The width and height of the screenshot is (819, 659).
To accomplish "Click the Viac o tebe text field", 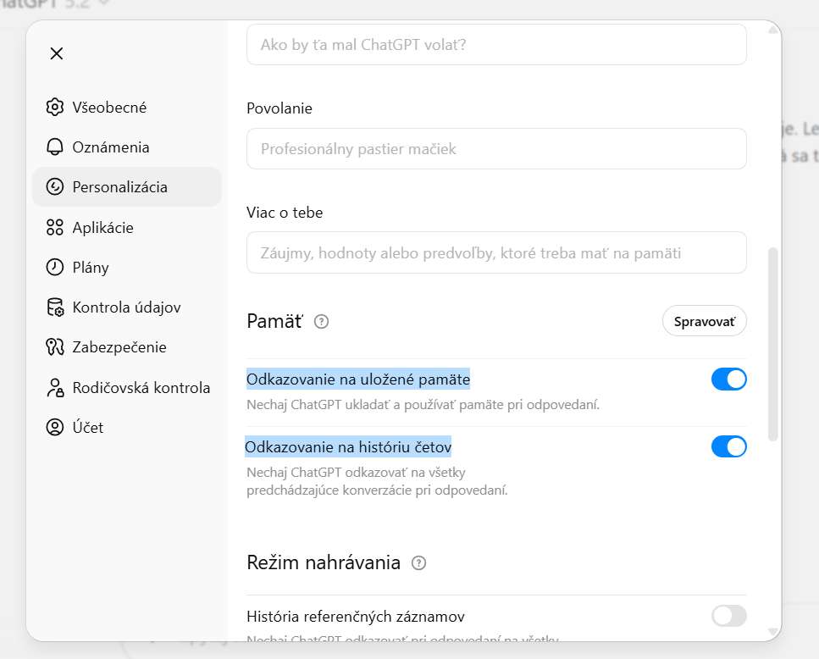I will 496,252.
